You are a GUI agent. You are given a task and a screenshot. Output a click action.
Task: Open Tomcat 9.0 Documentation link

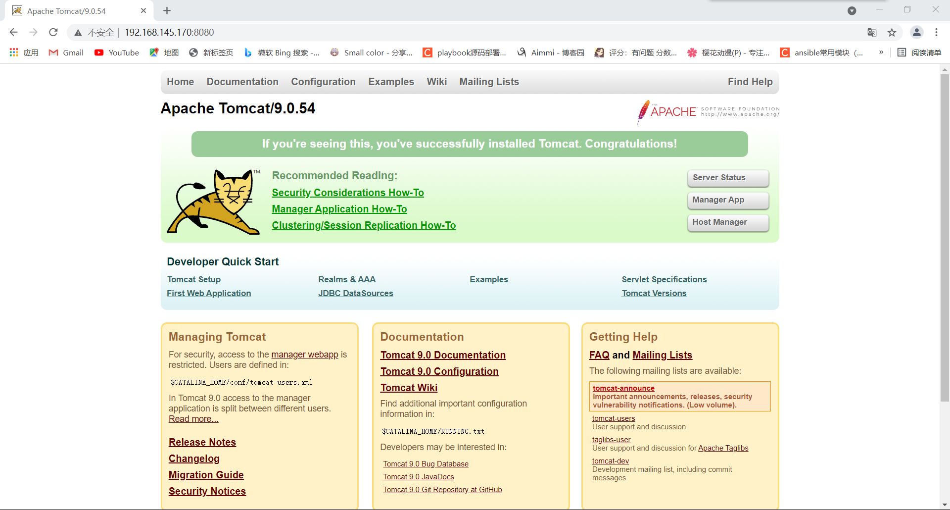click(x=443, y=355)
